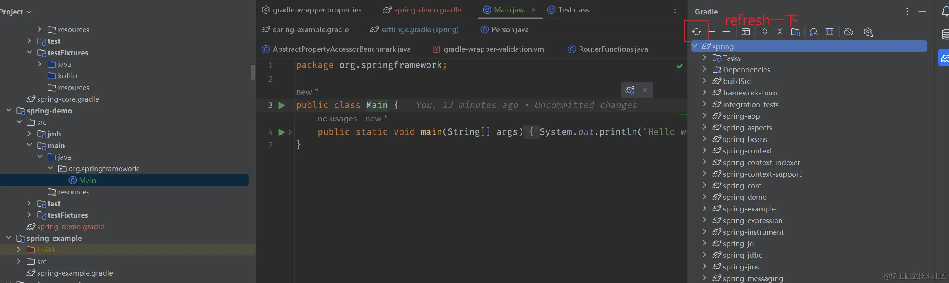The image size is (949, 283).
Task: Analyze dependencies icon in Gradle toolbar
Action: click(814, 32)
